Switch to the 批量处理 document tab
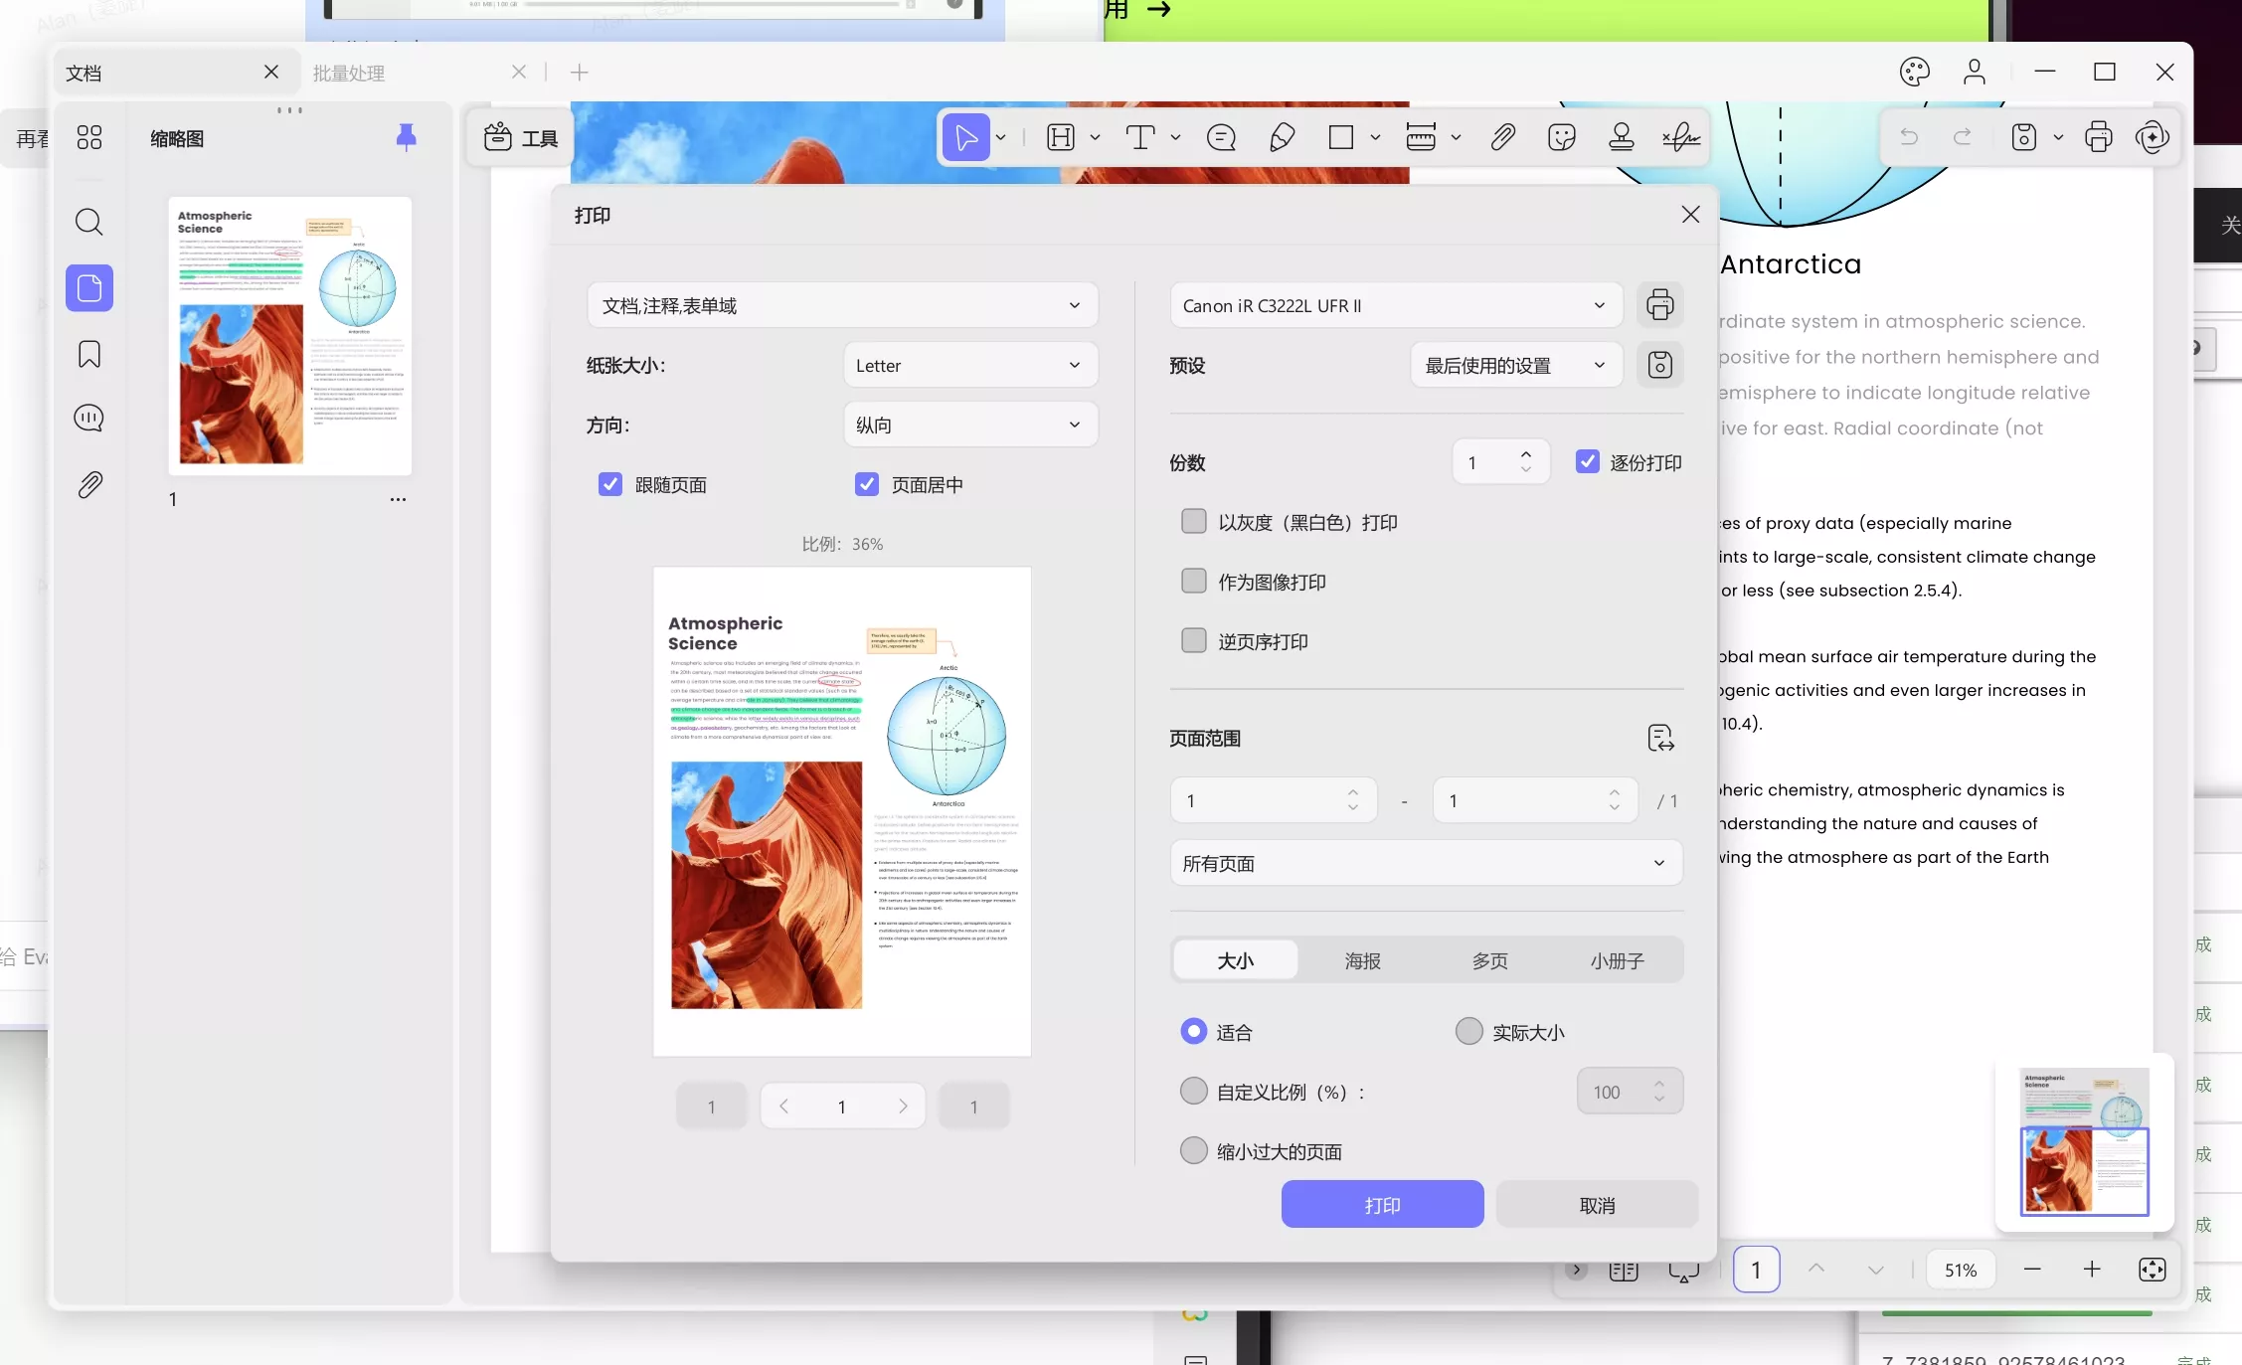 [x=349, y=72]
